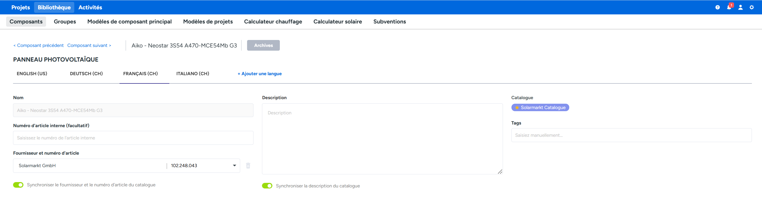Go to Composant suivant
Viewport: 762px width, 201px height.
(89, 45)
